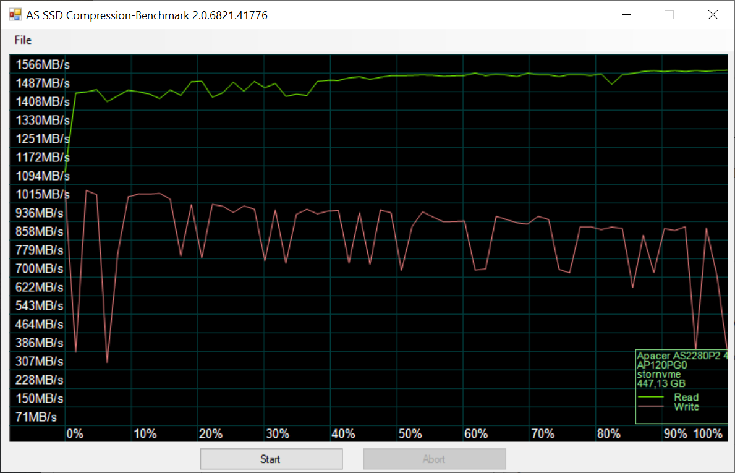Click the 1487MB/s axis label
Screen dimensions: 735x473
pyautogui.click(x=43, y=83)
